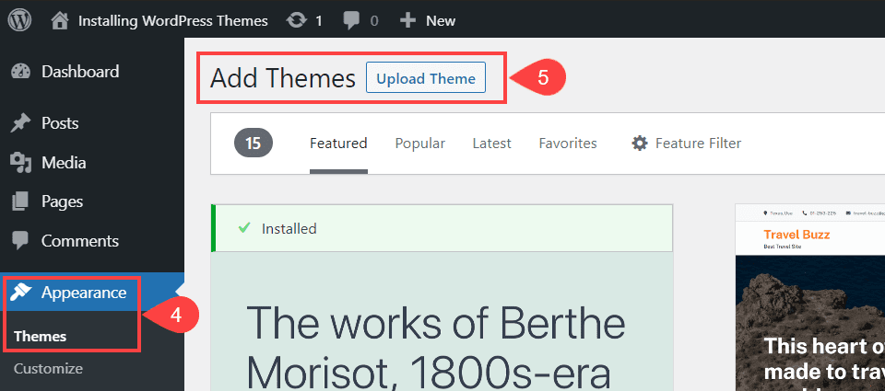Click the updates refresh icon
The width and height of the screenshot is (885, 391).
click(296, 21)
